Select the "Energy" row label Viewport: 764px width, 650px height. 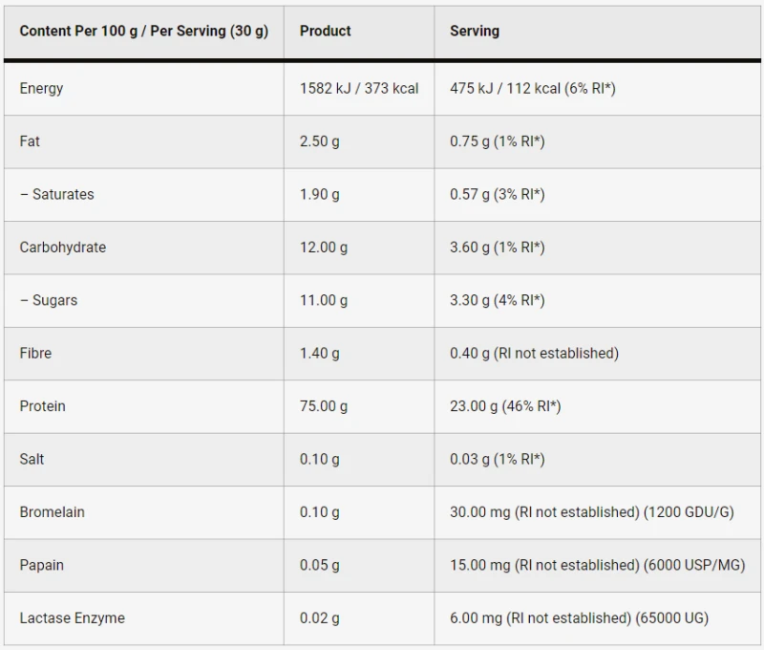[41, 88]
